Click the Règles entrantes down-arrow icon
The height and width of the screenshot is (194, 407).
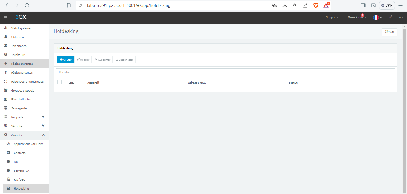pos(6,64)
